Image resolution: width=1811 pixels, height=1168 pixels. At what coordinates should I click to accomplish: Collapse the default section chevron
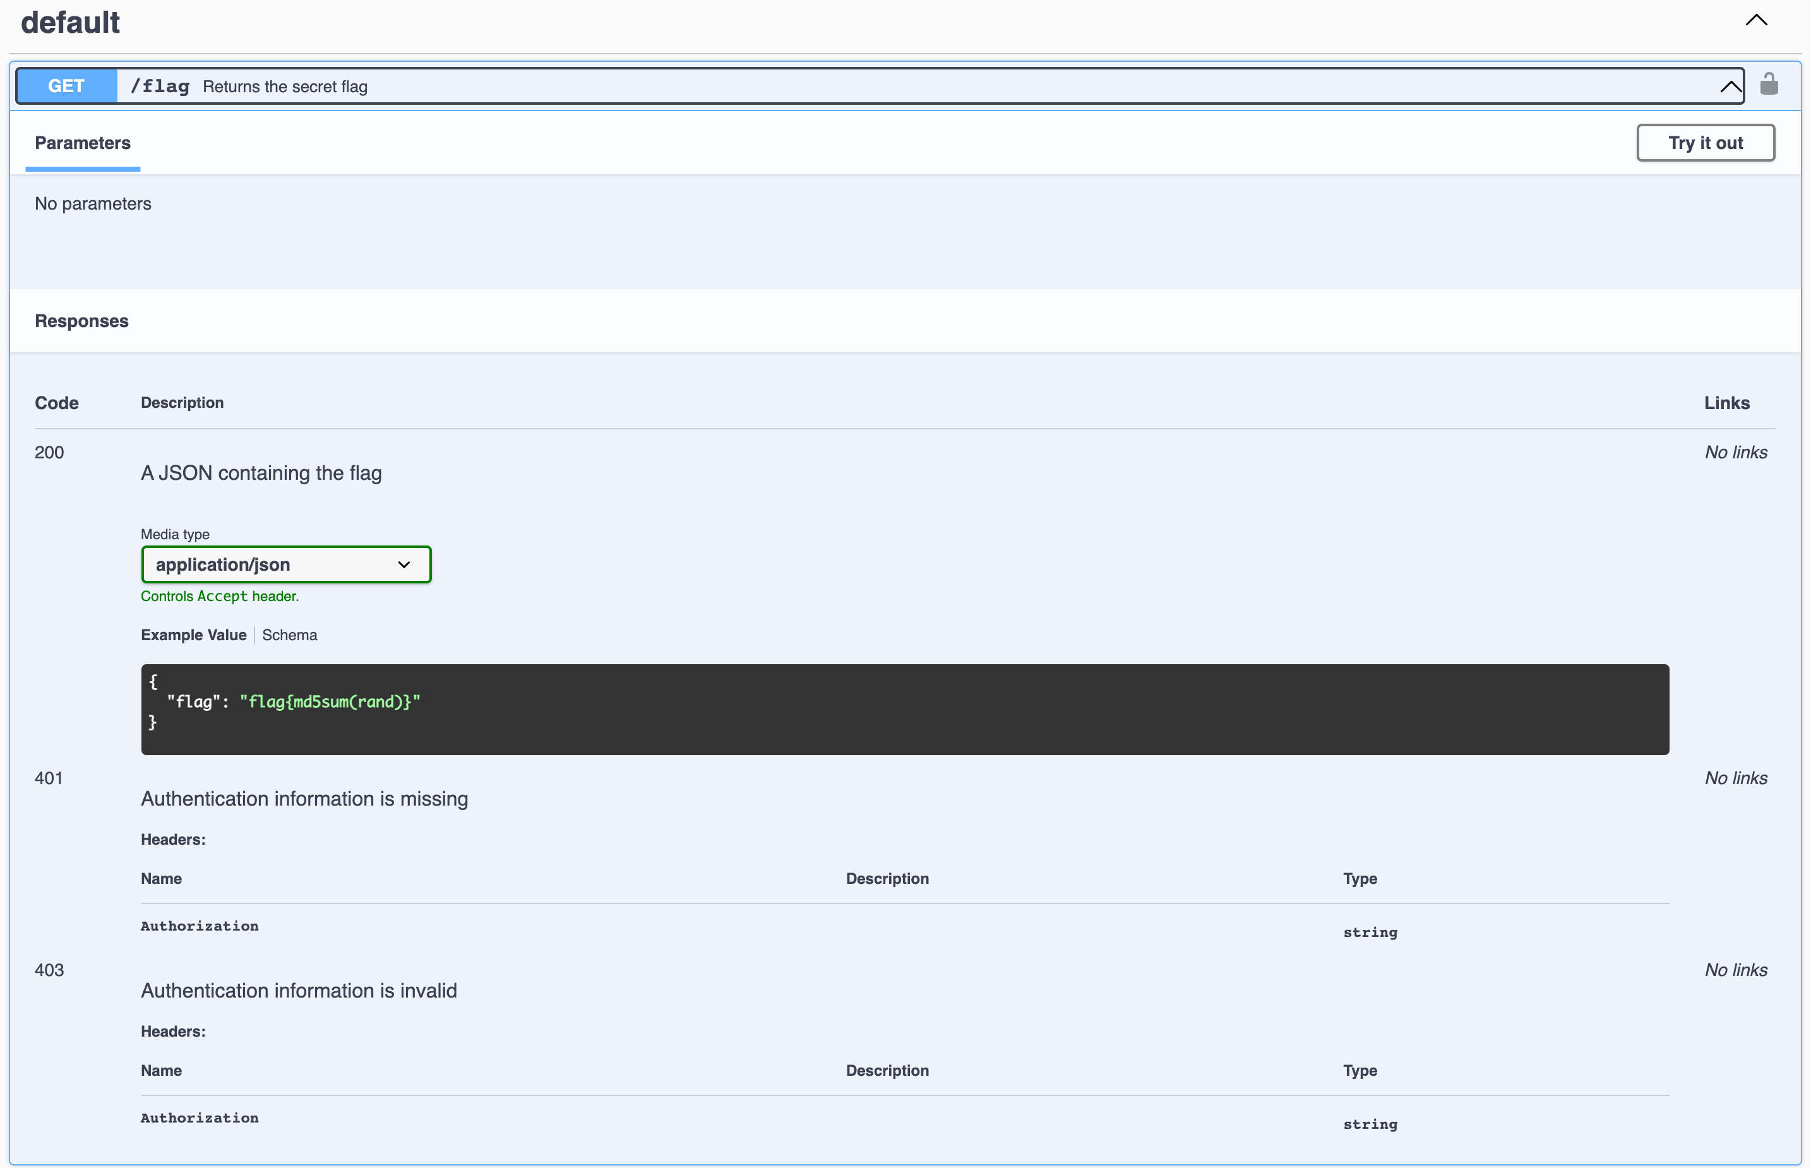tap(1755, 20)
